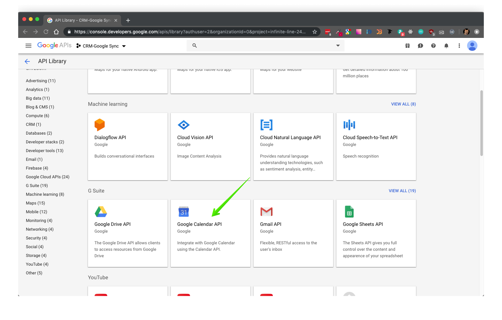Navigate back in browser history

[x=25, y=32]
